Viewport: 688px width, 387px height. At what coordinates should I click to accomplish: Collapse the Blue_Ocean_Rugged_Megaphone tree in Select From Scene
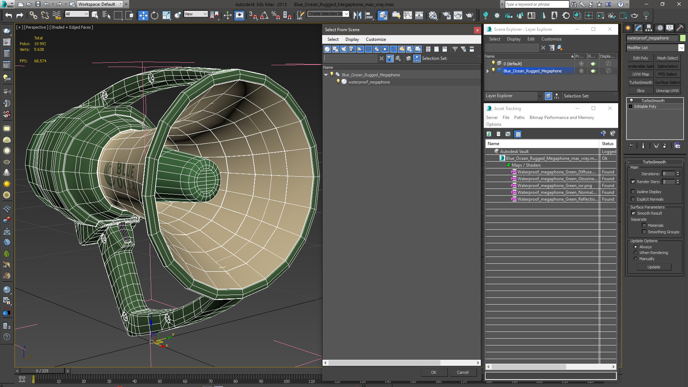pyautogui.click(x=326, y=75)
